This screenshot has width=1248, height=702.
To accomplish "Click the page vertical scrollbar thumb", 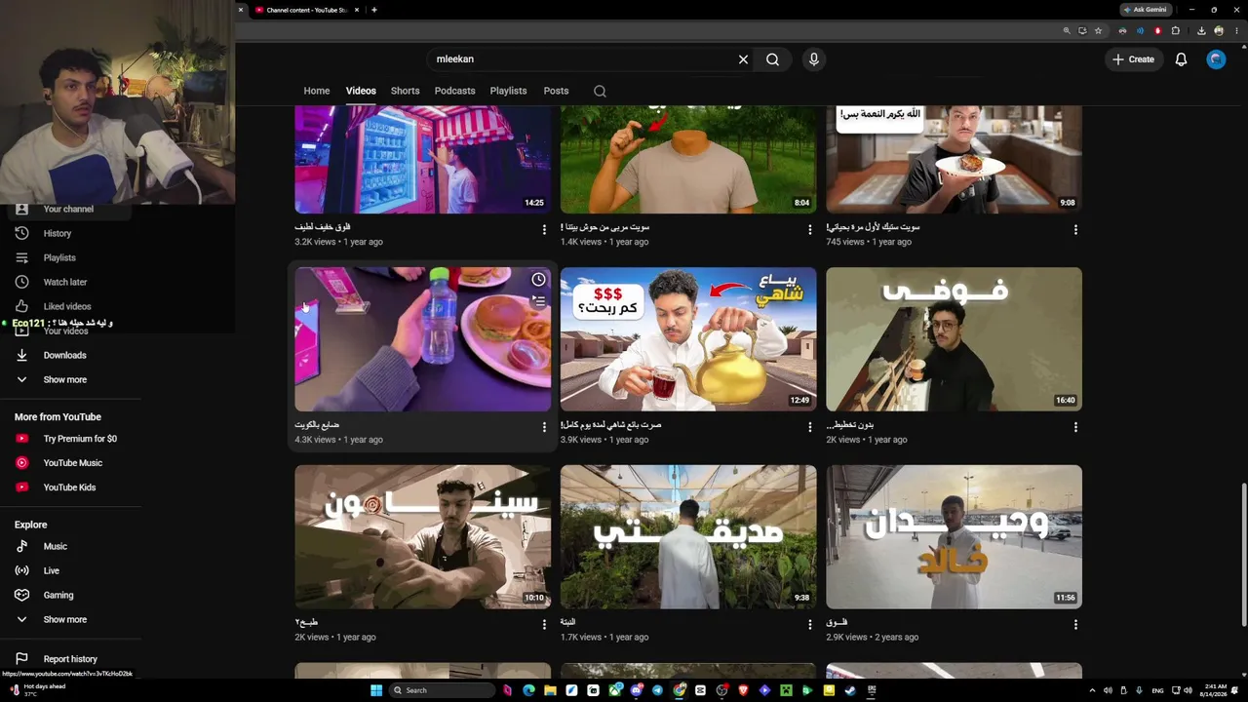I will (x=1243, y=555).
